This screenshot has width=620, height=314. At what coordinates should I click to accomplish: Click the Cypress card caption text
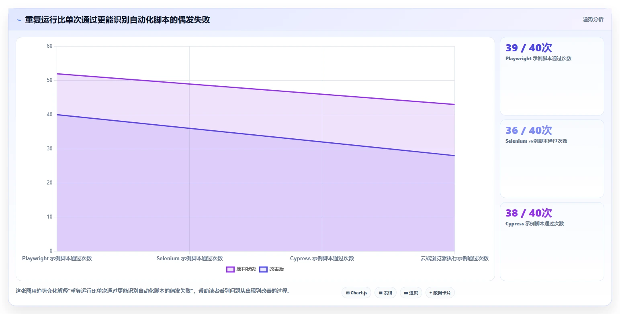pos(534,224)
